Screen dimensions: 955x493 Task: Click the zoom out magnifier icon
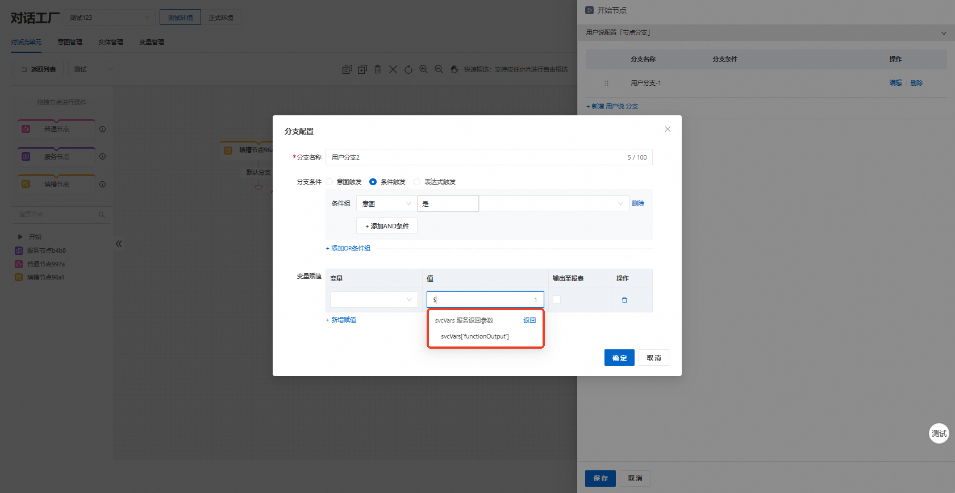[439, 69]
